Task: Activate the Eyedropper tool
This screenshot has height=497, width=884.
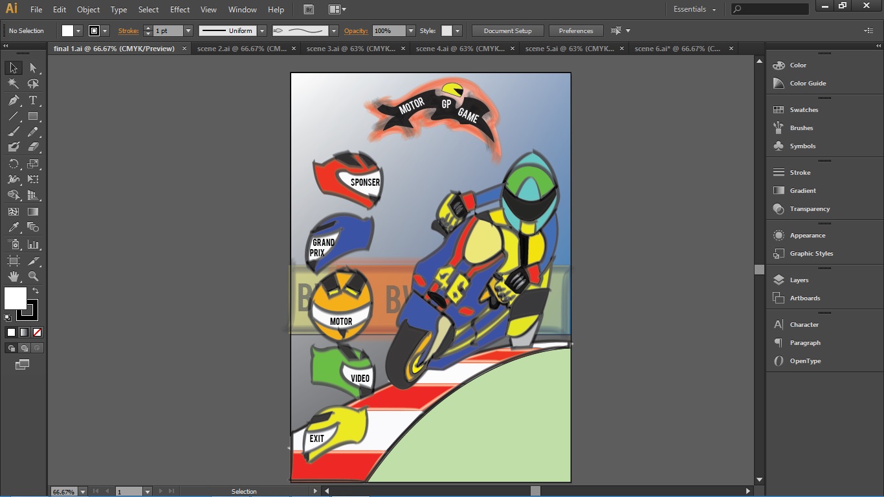Action: click(13, 227)
